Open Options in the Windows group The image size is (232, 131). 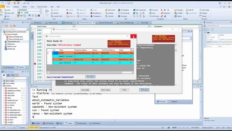(203, 13)
